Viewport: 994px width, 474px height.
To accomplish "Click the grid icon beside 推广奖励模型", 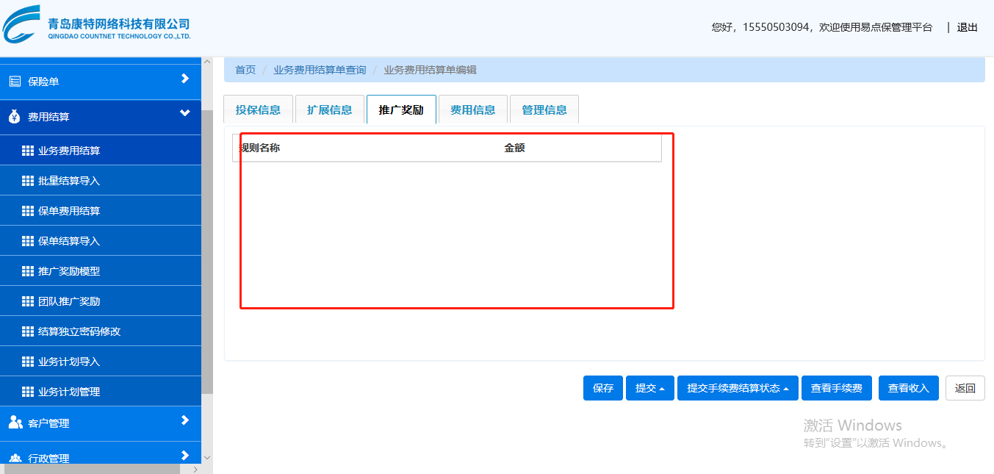I will tap(28, 271).
